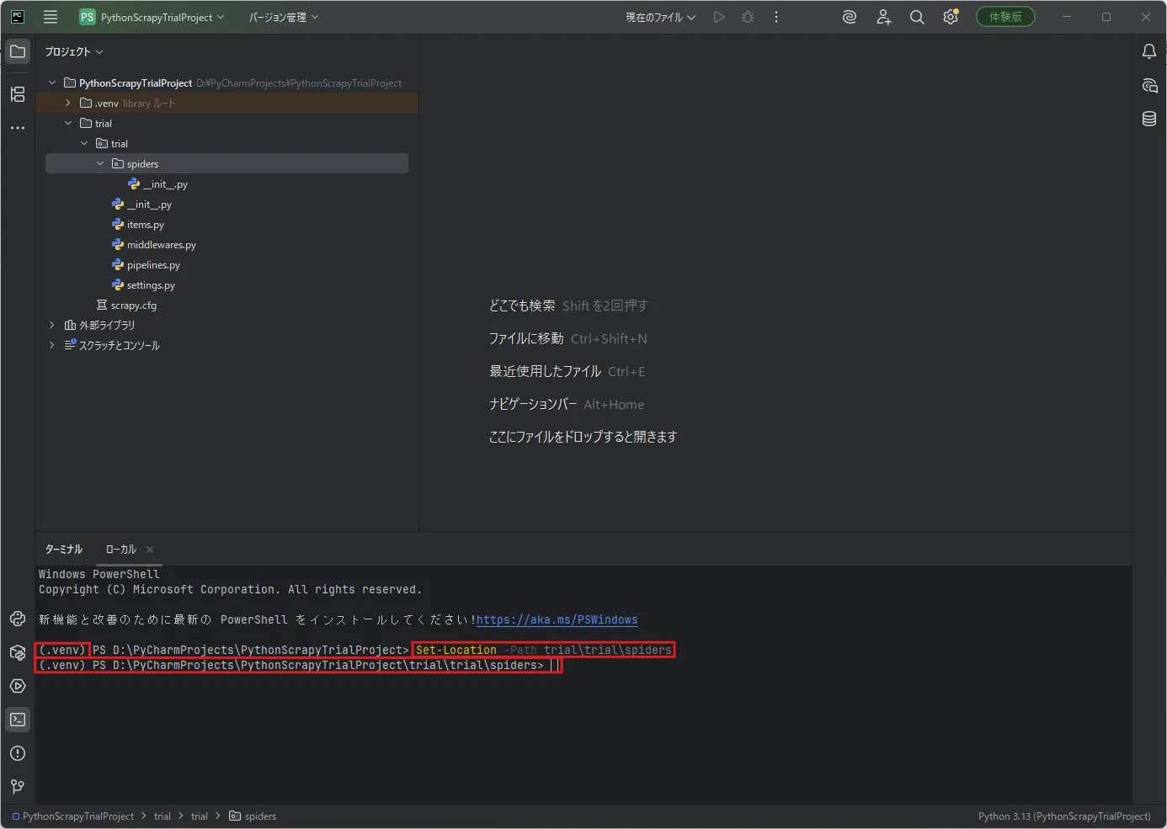Open the Python Console tool icon
Image resolution: width=1167 pixels, height=829 pixels.
(18, 619)
